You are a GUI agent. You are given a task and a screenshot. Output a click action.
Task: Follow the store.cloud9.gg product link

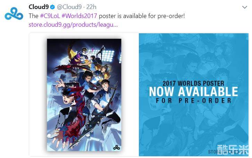(x=73, y=25)
